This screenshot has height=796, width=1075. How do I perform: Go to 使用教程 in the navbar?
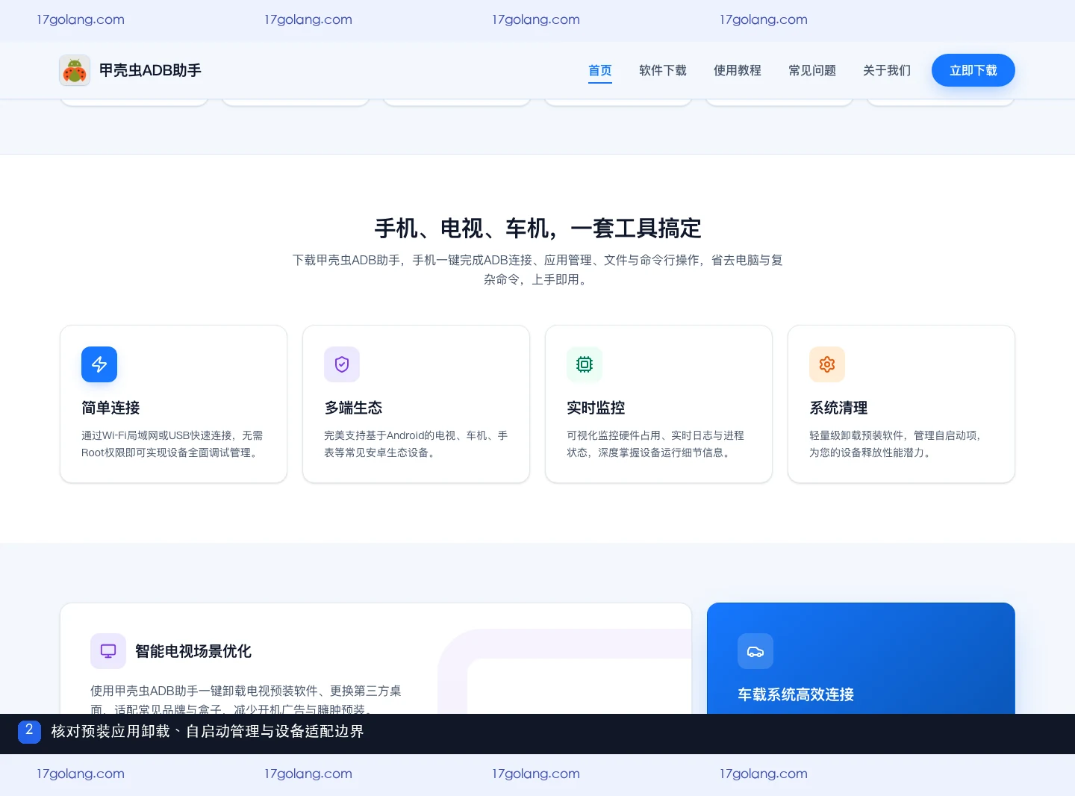(x=738, y=70)
